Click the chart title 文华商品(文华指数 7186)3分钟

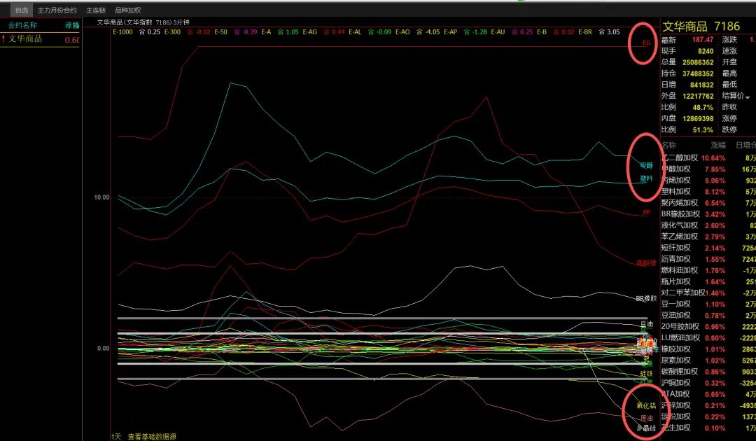[x=143, y=22]
